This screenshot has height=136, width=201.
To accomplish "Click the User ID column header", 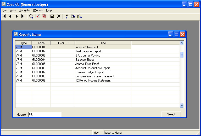I will click(63, 43).
